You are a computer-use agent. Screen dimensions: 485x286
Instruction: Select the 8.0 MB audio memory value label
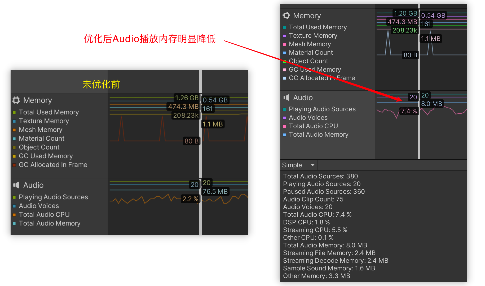coord(431,104)
